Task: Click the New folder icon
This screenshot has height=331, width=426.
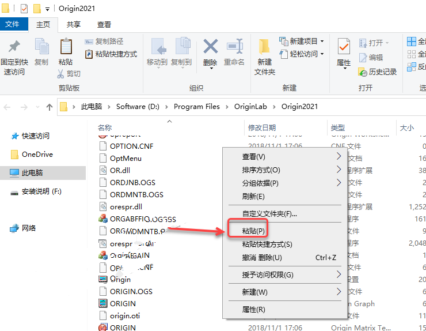Action: (264, 47)
